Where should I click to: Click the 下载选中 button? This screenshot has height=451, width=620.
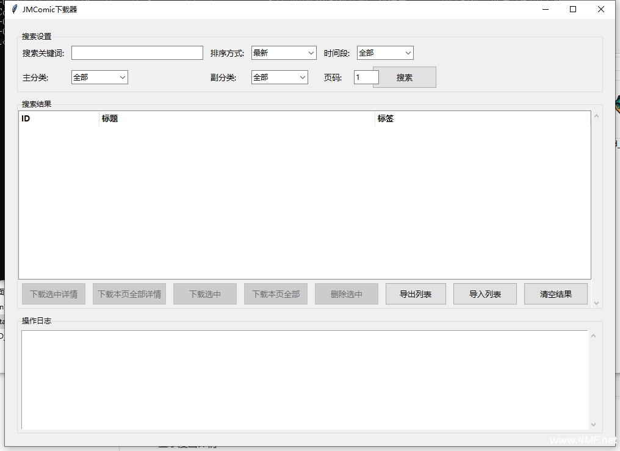pyautogui.click(x=205, y=294)
